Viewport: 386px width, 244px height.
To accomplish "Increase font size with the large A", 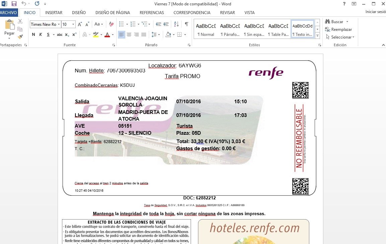I will click(80, 24).
